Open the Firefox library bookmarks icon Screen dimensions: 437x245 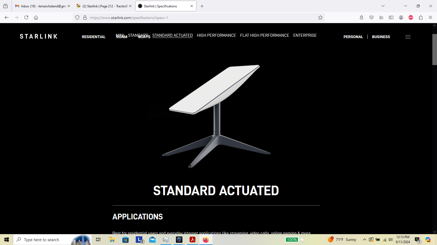click(381, 17)
